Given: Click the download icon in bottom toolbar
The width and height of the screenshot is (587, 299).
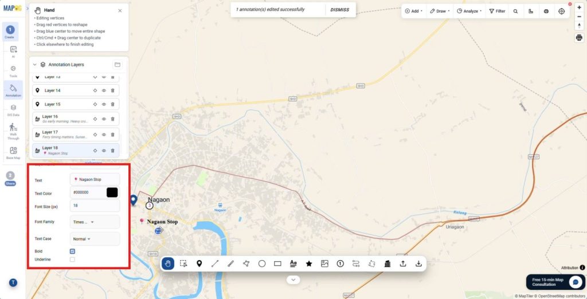Looking at the screenshot, I should click(x=418, y=264).
